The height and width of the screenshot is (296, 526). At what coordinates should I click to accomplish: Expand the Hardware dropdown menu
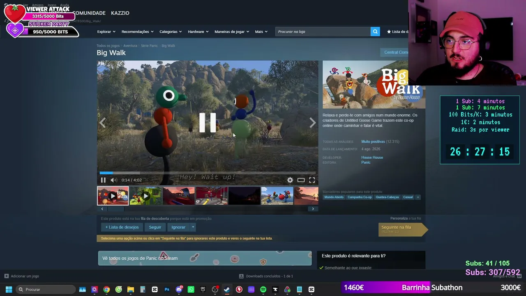pyautogui.click(x=198, y=32)
